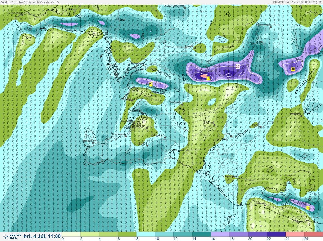Screen dimensions: 323x241
Task: Click the 0–2 m/s pale yellow legend swatch
Action: [71, 235]
